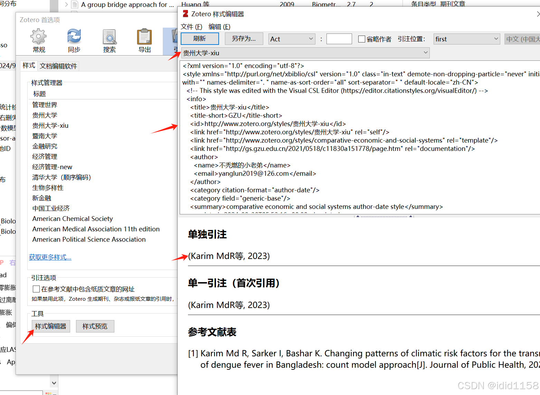Open the 同步 sync preferences pane

pyautogui.click(x=74, y=41)
